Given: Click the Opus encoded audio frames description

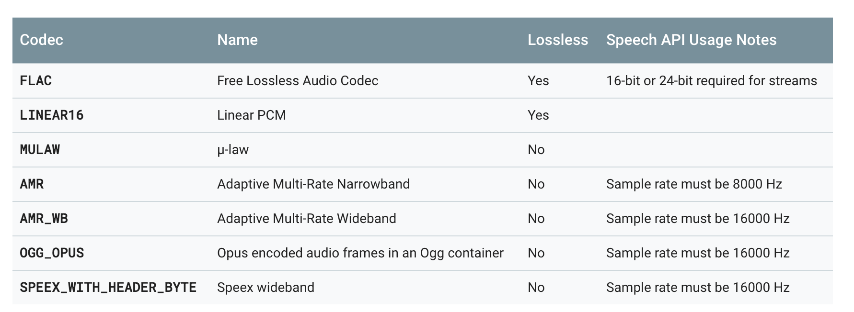Looking at the screenshot, I should (360, 253).
